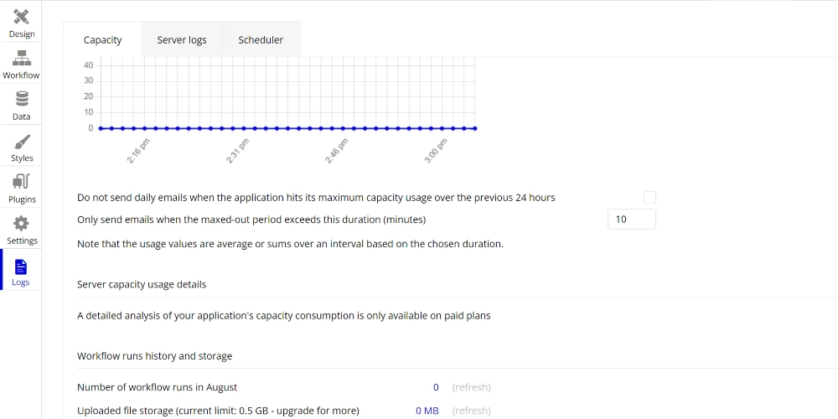The width and height of the screenshot is (838, 419).
Task: Open the Data database icon
Action: pos(21,99)
